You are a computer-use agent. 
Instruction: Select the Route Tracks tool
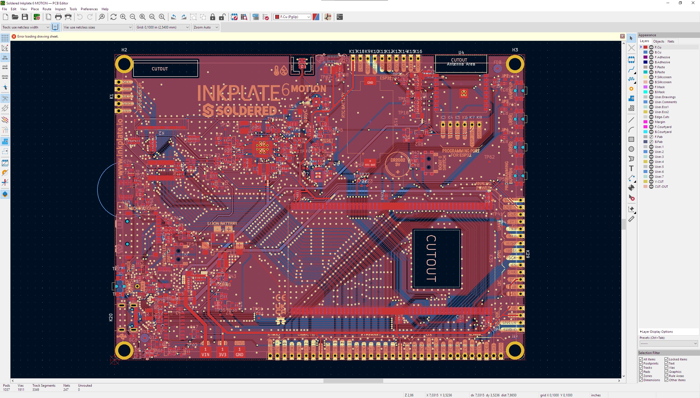click(x=631, y=69)
